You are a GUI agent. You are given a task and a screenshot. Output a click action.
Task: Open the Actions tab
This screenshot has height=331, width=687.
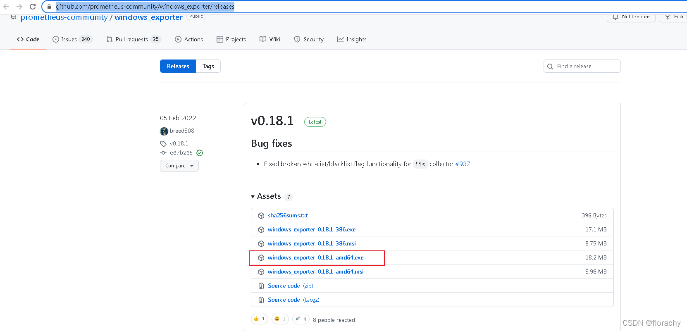coord(189,39)
